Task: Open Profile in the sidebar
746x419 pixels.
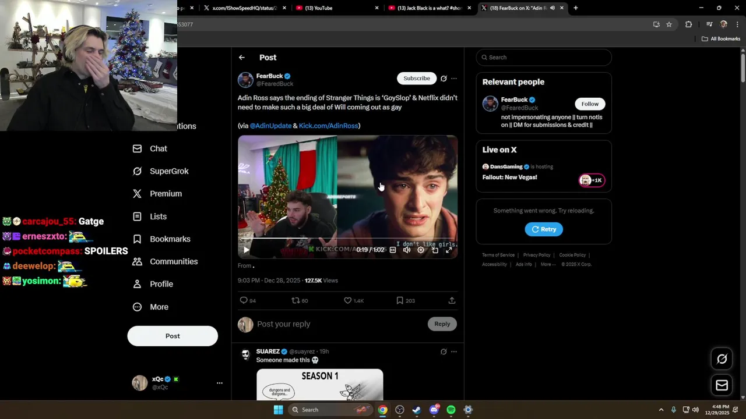Action: (x=153, y=284)
